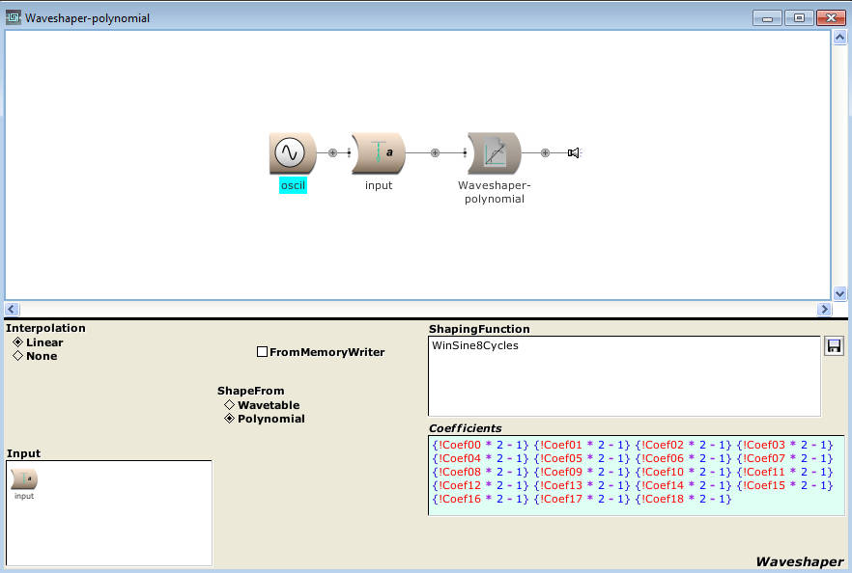Click the !Coef07 expression

tap(784, 458)
